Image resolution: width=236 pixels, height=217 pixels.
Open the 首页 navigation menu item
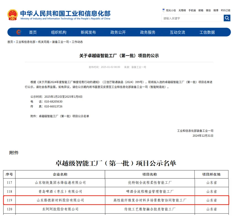(33, 32)
